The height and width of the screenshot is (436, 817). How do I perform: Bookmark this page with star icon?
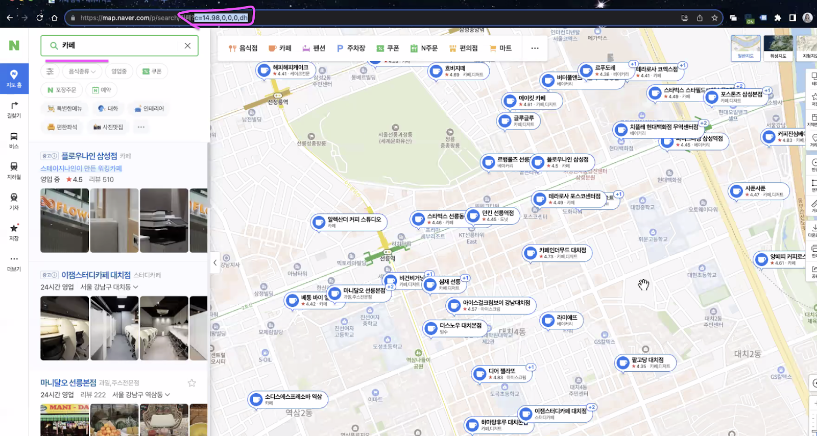point(714,18)
